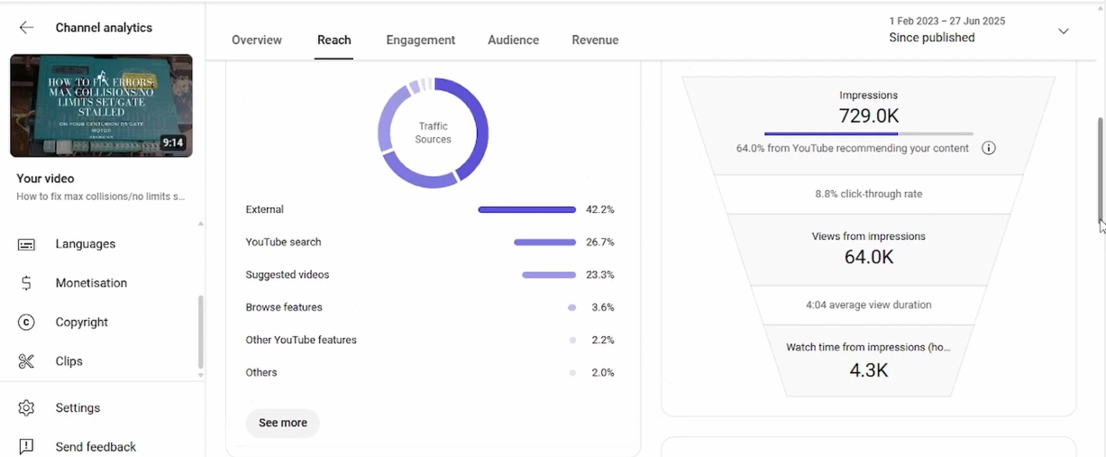Screen dimensions: 1106x457
Task: Click the Languages subtitles icon
Action: [26, 244]
